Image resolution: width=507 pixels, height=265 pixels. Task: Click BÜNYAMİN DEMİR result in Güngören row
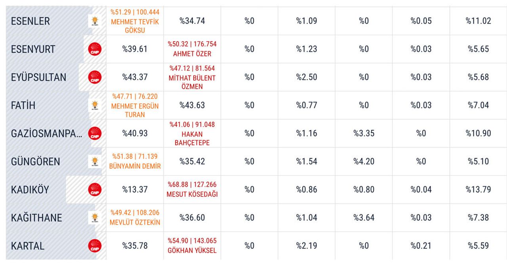135,161
